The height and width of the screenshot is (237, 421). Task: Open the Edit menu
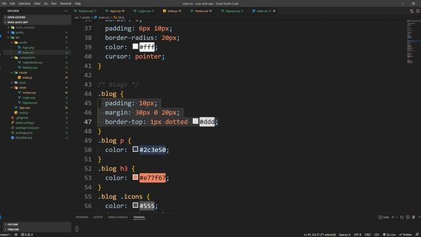click(x=12, y=3)
